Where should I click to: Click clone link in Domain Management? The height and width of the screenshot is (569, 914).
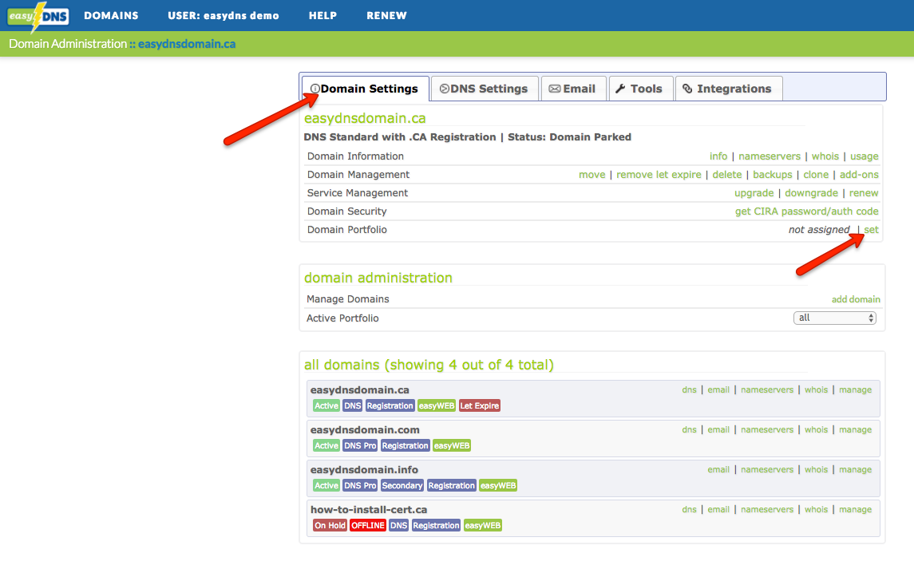pos(816,174)
